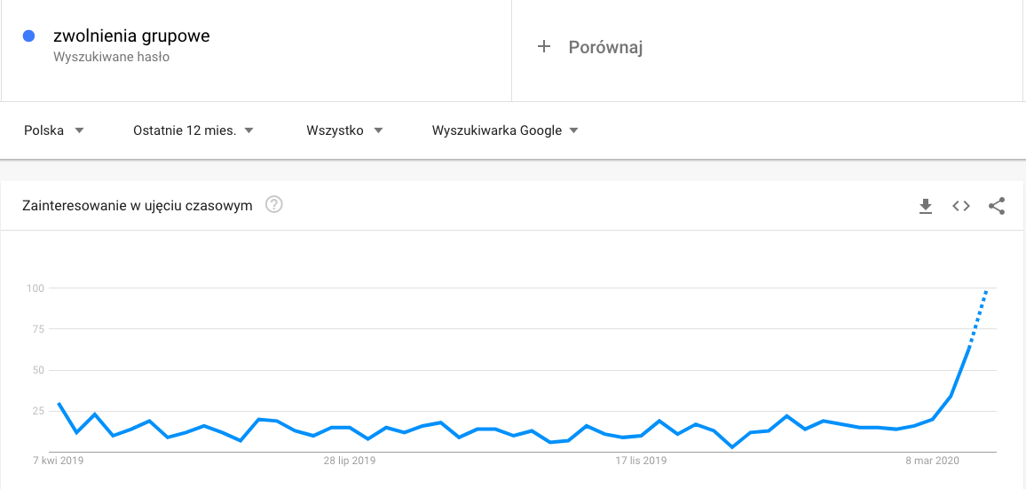
Task: Expand the Polska region dropdown
Action: (54, 130)
